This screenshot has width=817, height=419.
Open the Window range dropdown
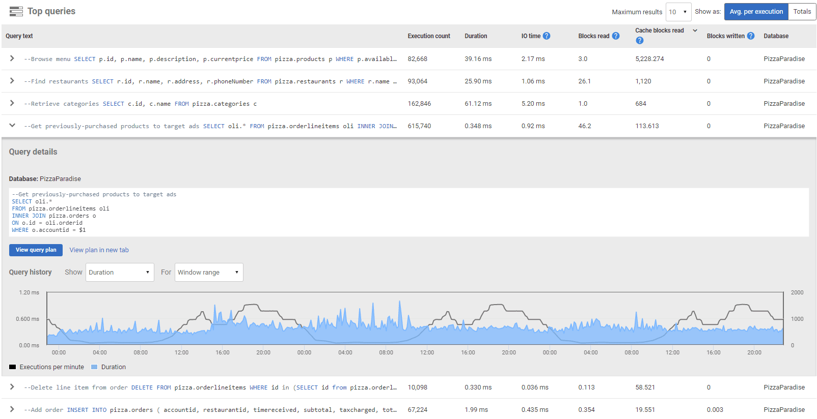point(209,273)
